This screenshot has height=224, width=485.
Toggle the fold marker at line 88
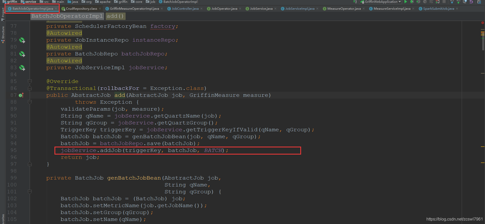pyautogui.click(x=30, y=102)
